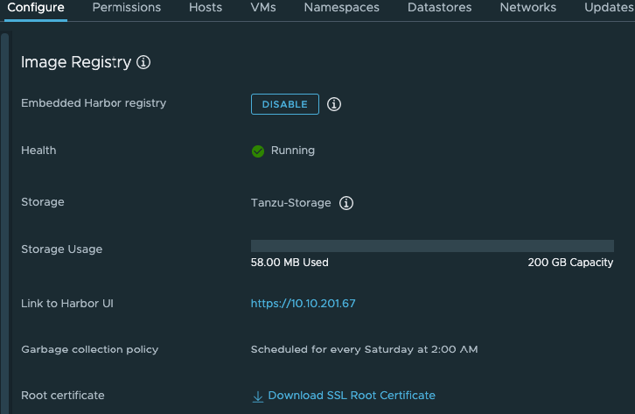Click the Storage Usage progress bar

[x=432, y=246]
